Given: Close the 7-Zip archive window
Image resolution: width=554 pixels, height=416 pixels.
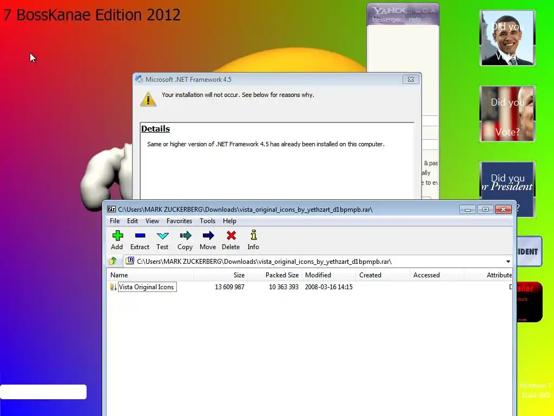Looking at the screenshot, I should pos(504,210).
